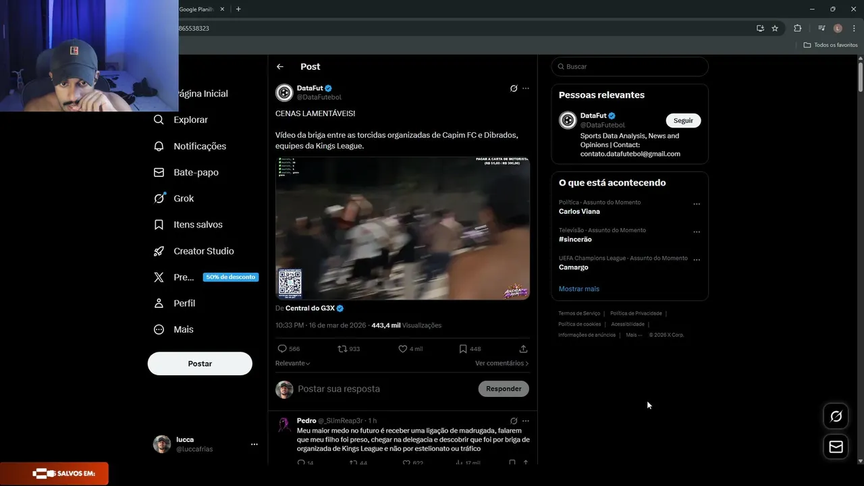The image size is (864, 486).
Task: Open Informações de anúncios link
Action: click(587, 335)
